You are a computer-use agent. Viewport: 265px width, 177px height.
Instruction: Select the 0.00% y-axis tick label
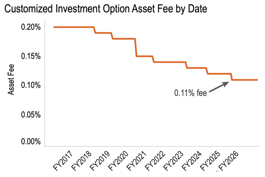pyautogui.click(x=31, y=142)
